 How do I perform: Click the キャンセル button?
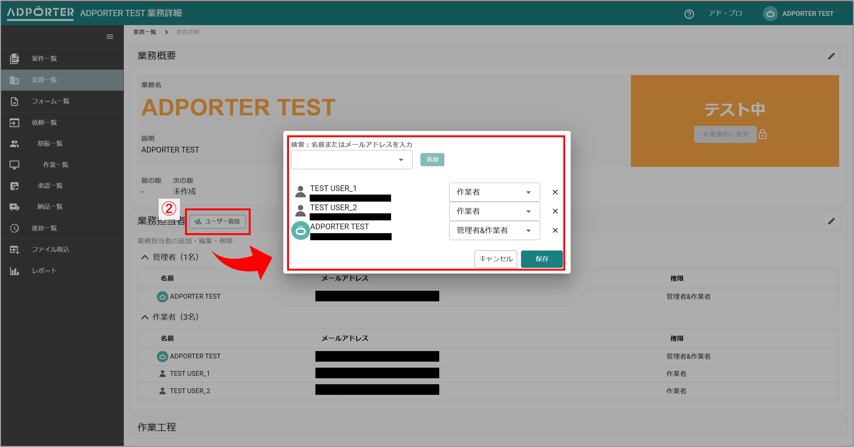[x=495, y=259]
